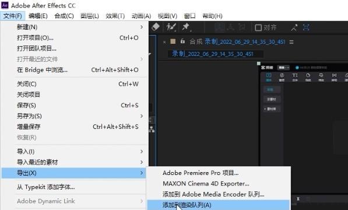
Task: Click the layer anchor handle at footage corner
Action: (x=259, y=64)
